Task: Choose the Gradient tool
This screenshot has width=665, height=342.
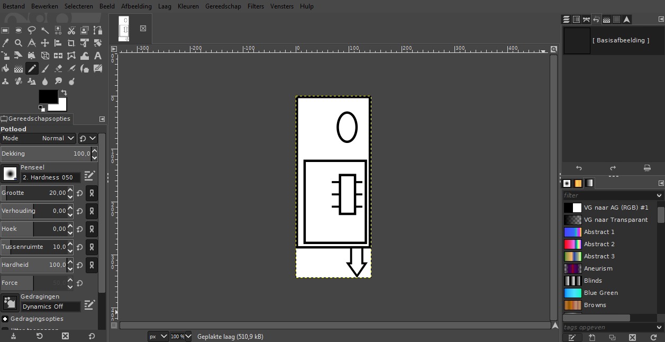Action: coord(19,68)
